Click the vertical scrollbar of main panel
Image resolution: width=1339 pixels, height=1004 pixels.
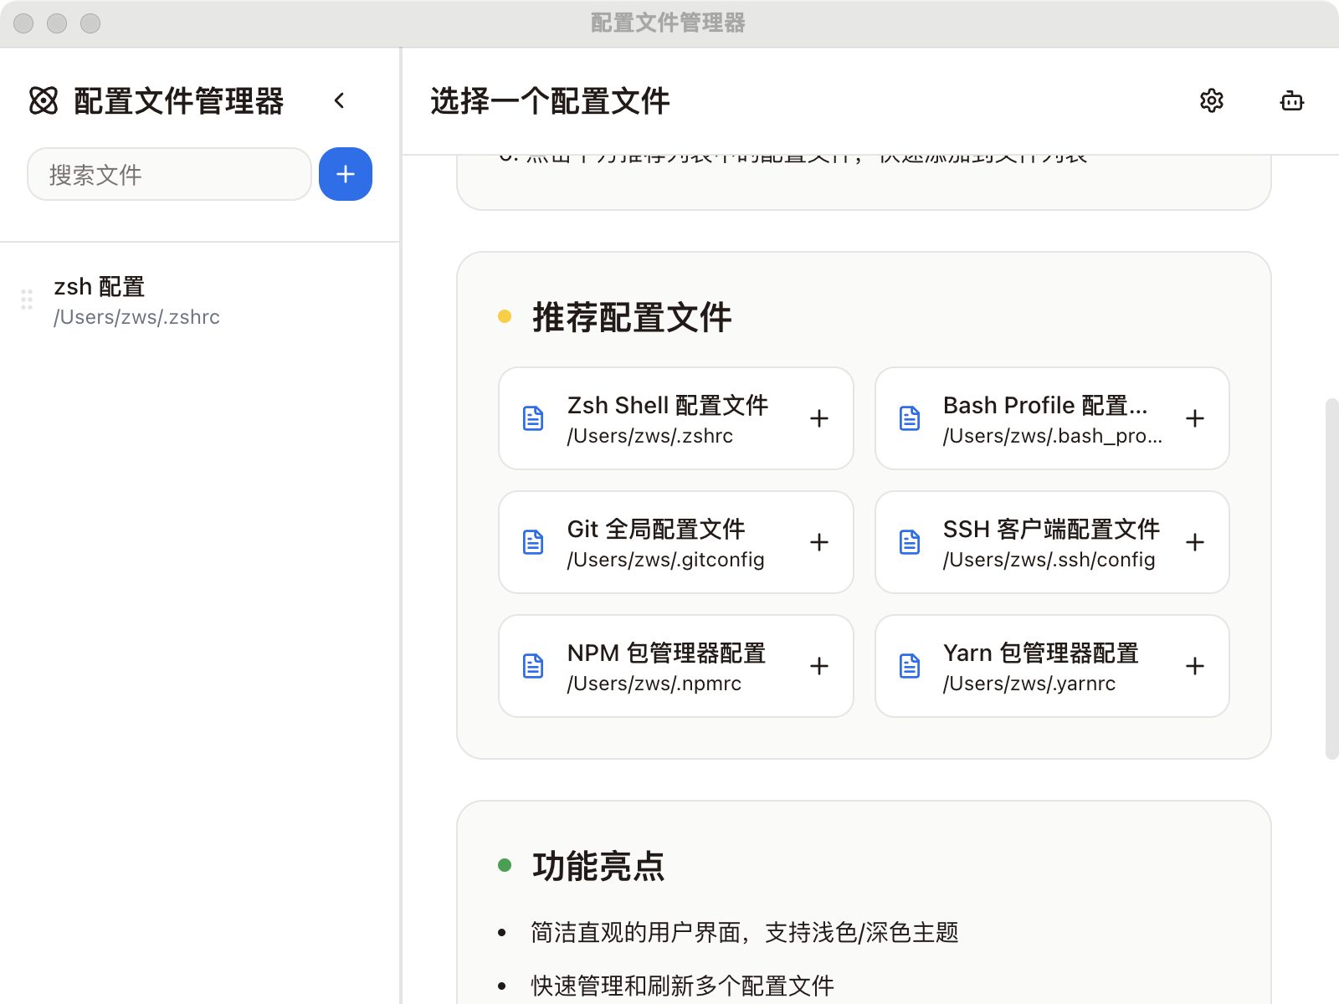pyautogui.click(x=1331, y=579)
